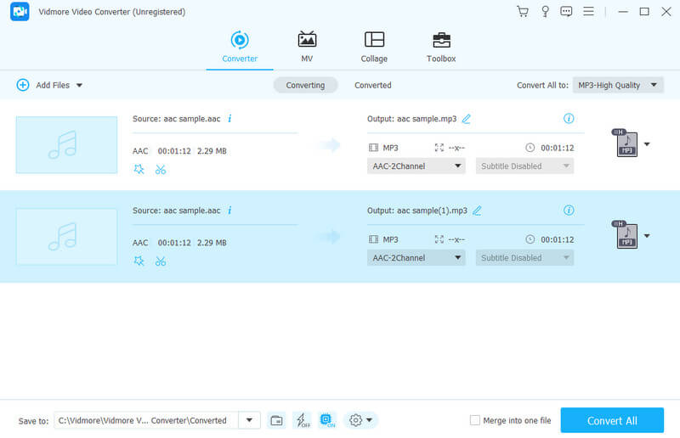Open the AAC-2Channel dropdown for the first file
Screen dimensions: 680x438
[x=416, y=166]
